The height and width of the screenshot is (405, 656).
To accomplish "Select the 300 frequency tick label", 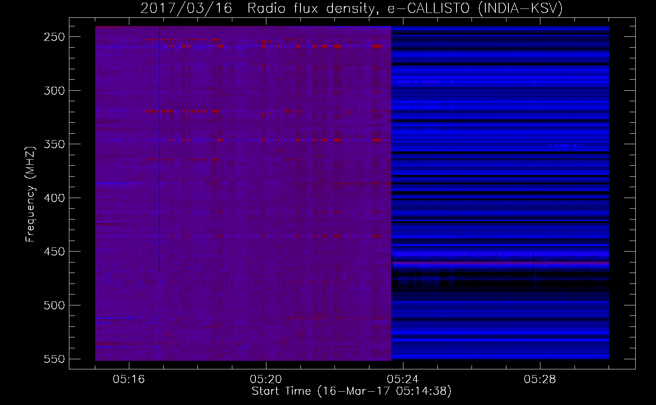I will pos(54,91).
